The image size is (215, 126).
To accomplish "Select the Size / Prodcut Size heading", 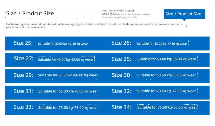I will tap(30, 13).
